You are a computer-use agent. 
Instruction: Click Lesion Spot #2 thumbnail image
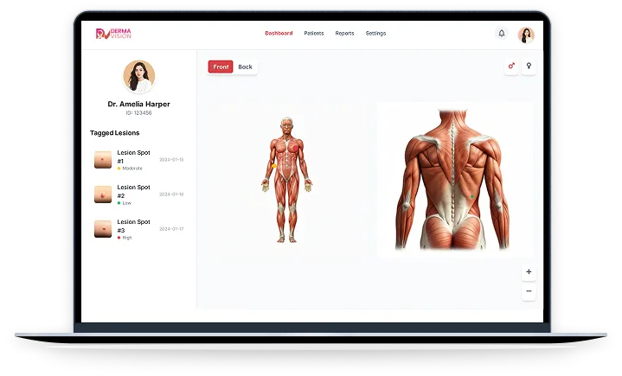pyautogui.click(x=103, y=194)
